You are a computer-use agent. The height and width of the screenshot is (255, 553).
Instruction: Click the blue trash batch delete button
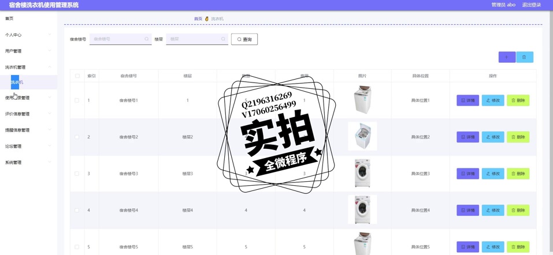524,57
